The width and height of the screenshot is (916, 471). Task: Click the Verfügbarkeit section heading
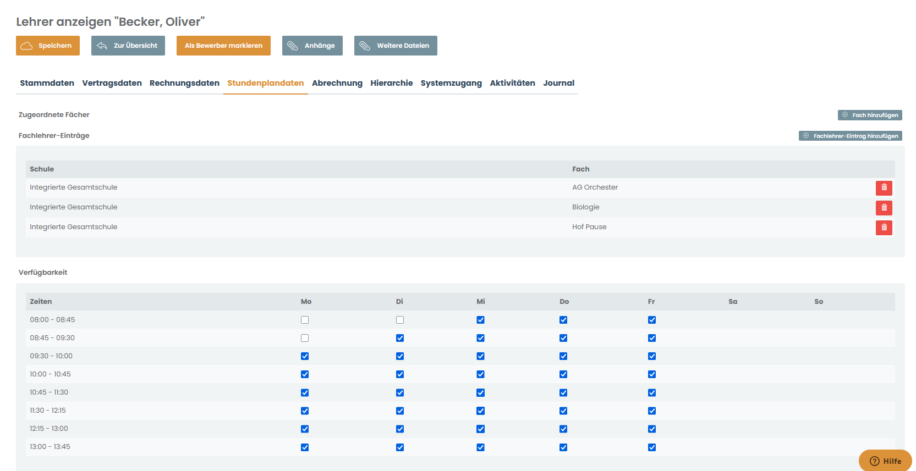(x=43, y=273)
